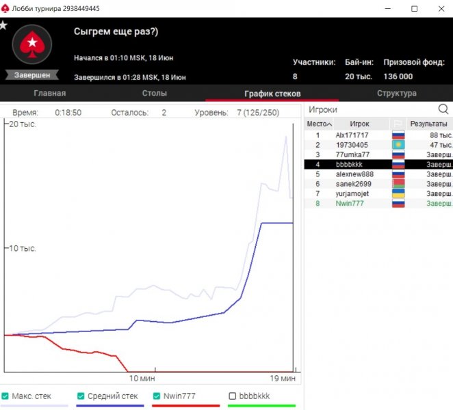Click the flag icon in 19730405 row
Screen dimensions: 453x410
pos(398,146)
